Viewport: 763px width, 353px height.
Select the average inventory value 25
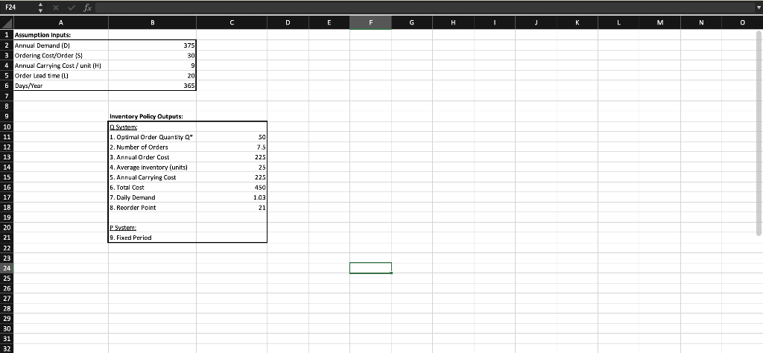(232, 168)
